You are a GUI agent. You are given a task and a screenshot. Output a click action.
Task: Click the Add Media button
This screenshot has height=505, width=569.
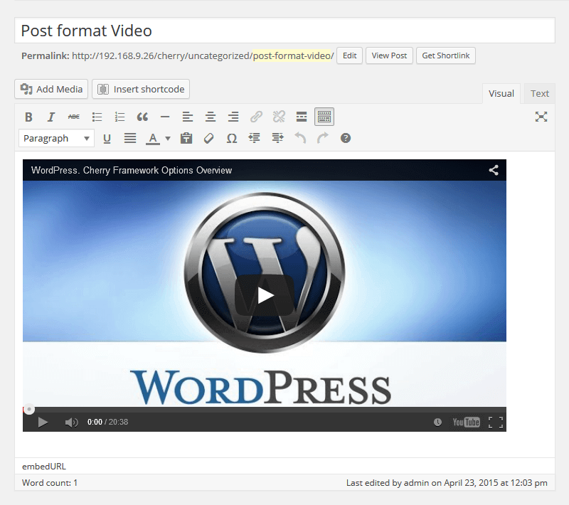click(51, 89)
